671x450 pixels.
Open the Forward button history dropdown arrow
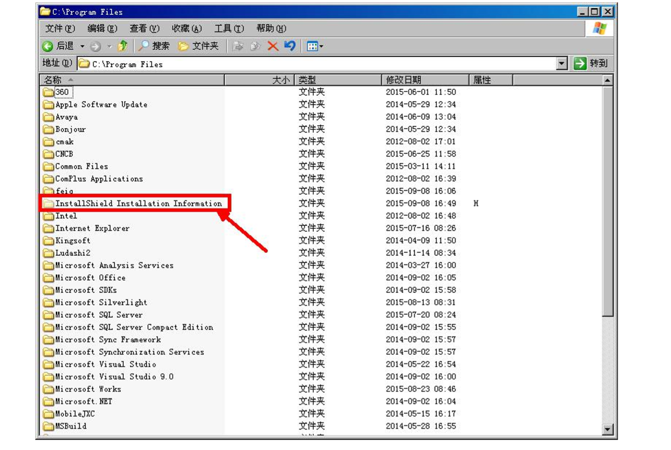pyautogui.click(x=109, y=46)
